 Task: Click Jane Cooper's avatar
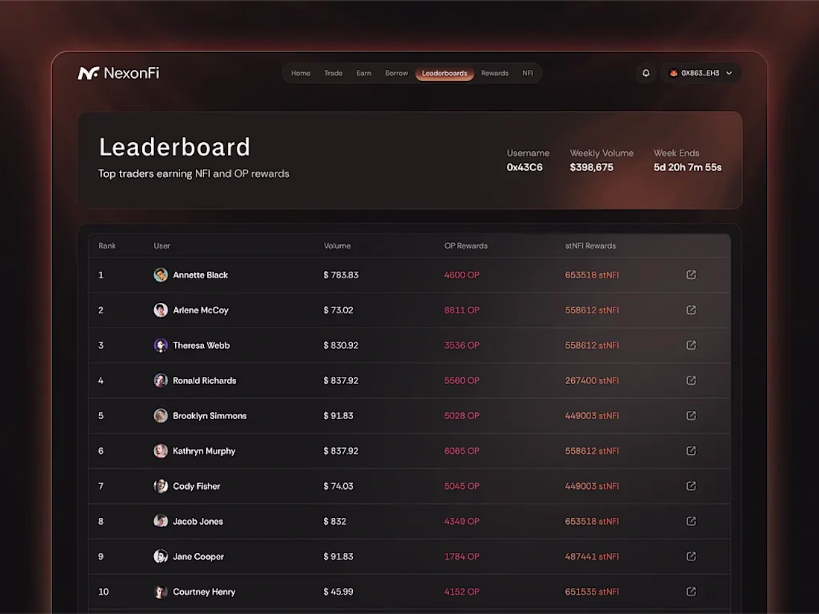pos(160,557)
